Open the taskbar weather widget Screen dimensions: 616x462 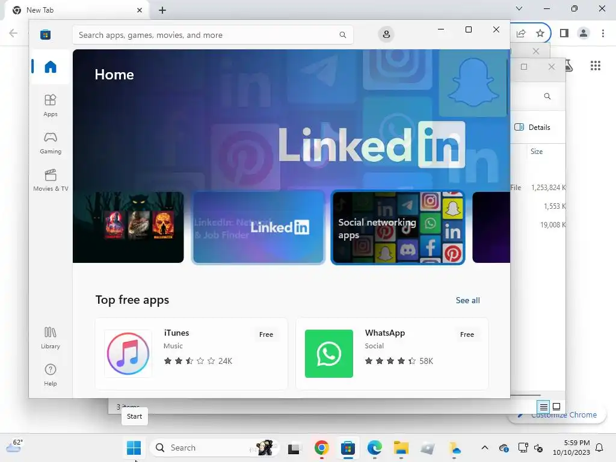14,447
